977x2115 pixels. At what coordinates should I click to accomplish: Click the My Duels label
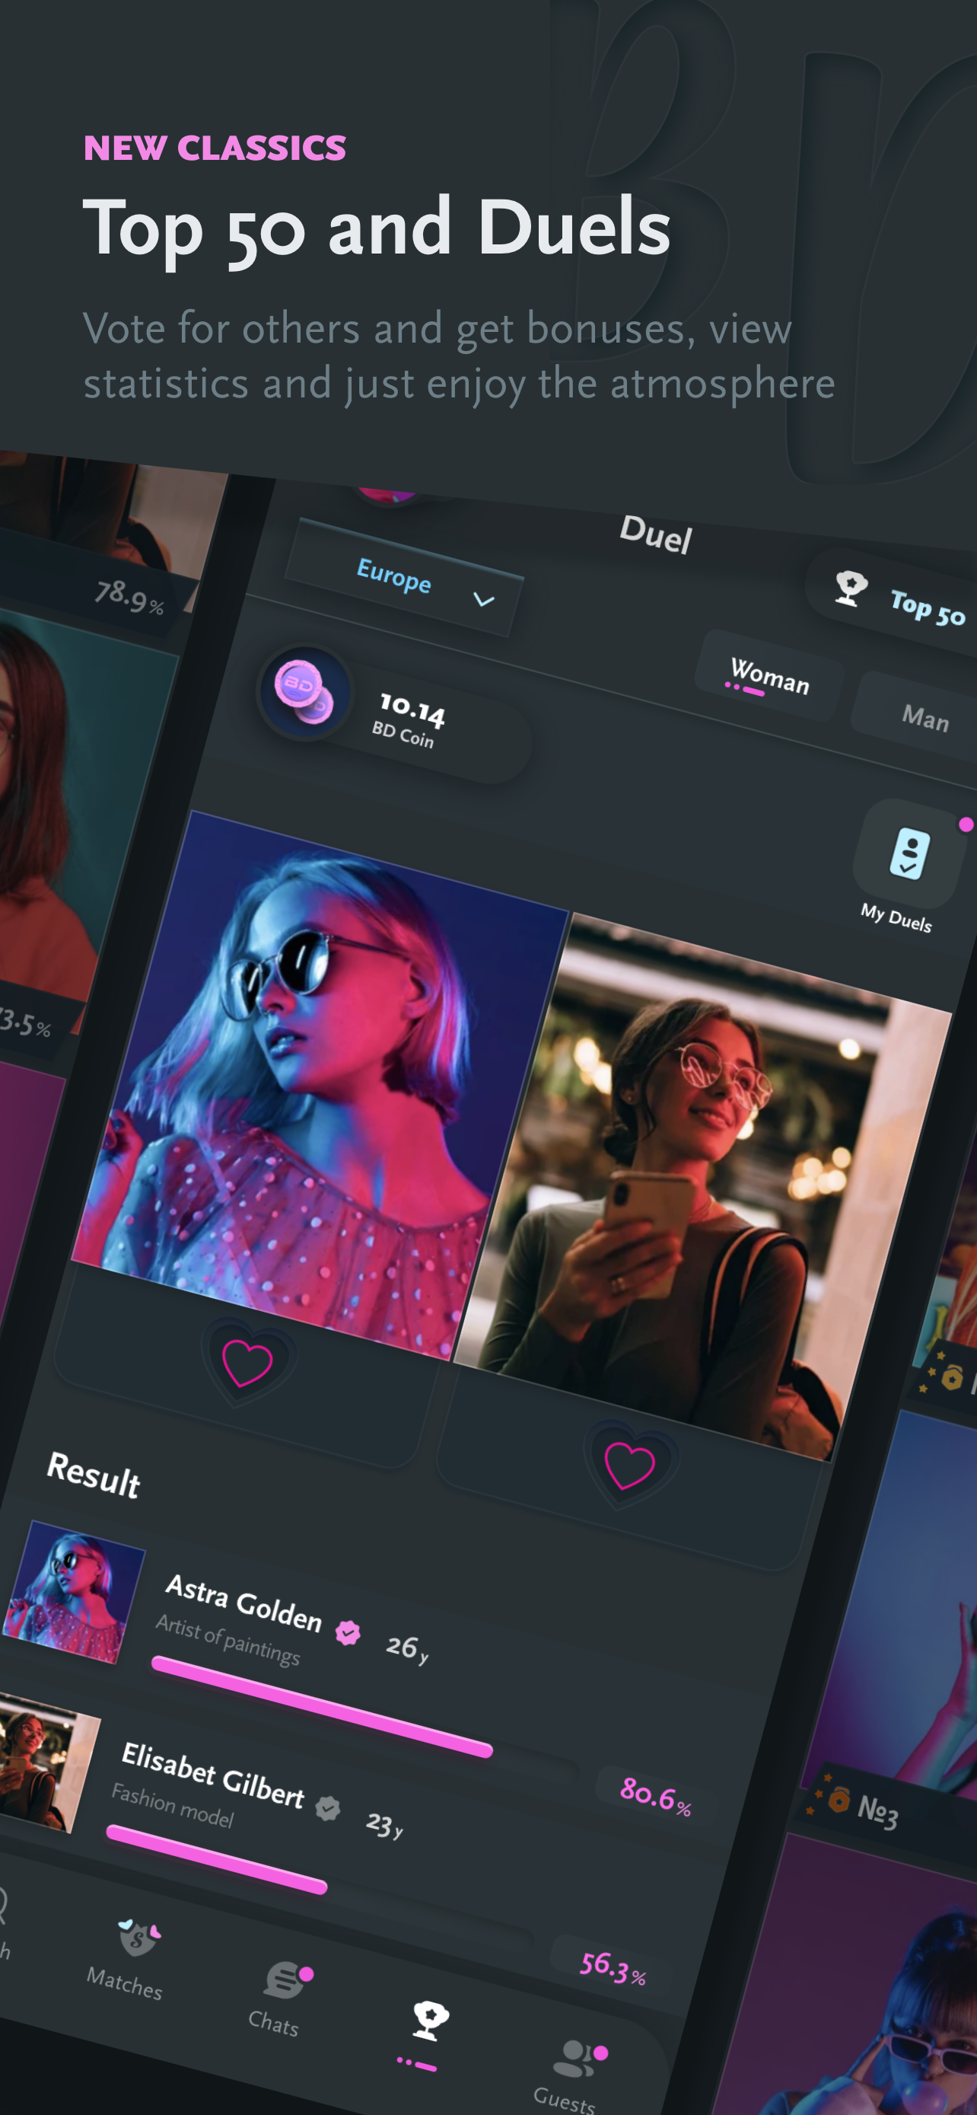896,917
